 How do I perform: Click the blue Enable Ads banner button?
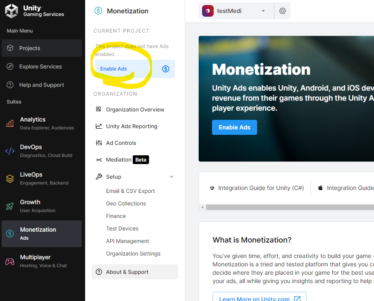pyautogui.click(x=235, y=127)
